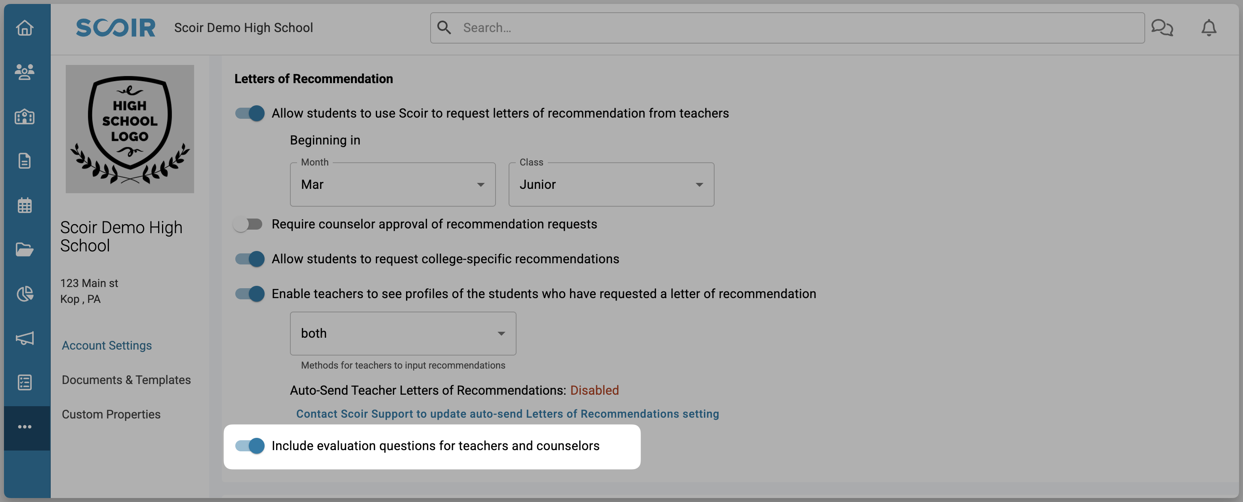Open Account Settings menu item
This screenshot has height=502, width=1243.
tap(107, 345)
